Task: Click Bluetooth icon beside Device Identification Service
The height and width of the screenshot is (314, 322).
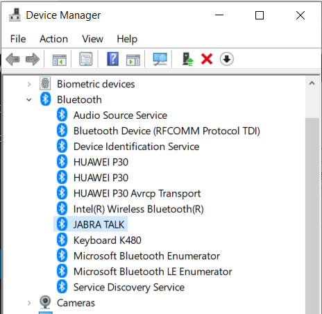Action: (62, 146)
